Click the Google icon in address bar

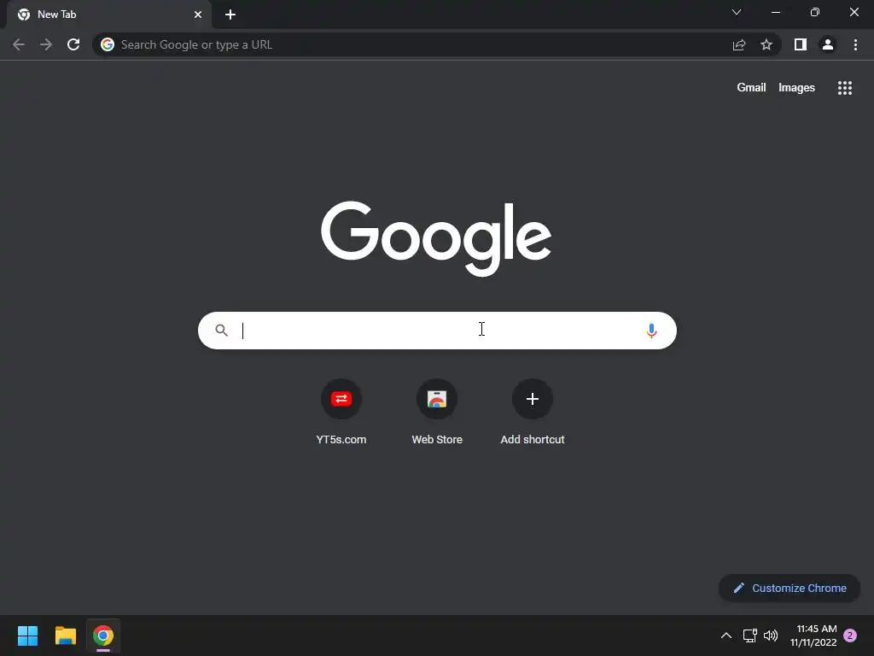(108, 44)
